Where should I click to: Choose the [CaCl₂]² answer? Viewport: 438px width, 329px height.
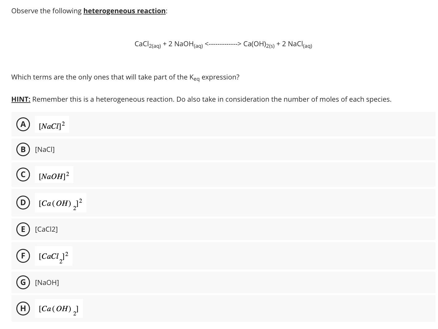click(x=53, y=256)
